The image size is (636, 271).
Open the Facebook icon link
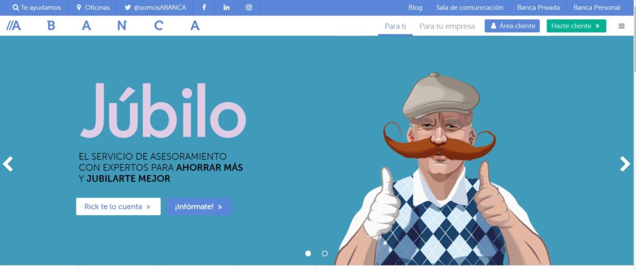click(x=204, y=7)
